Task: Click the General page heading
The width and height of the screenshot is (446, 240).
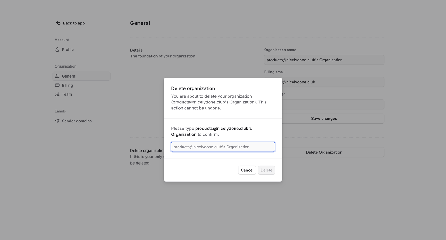Action: click(x=140, y=23)
